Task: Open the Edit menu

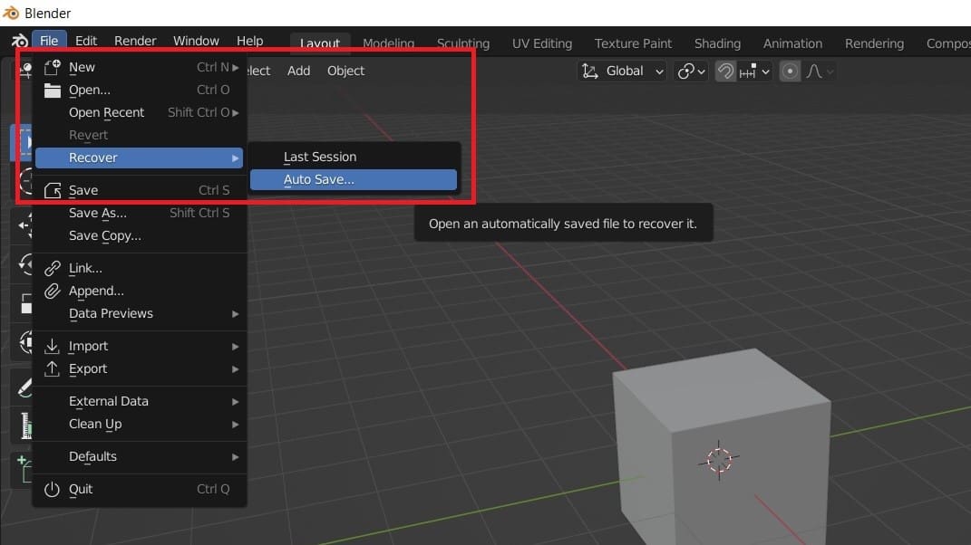Action: (86, 41)
